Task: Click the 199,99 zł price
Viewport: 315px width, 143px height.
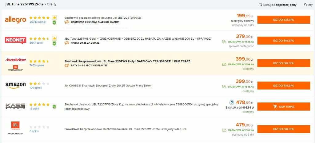Action: (x=245, y=16)
